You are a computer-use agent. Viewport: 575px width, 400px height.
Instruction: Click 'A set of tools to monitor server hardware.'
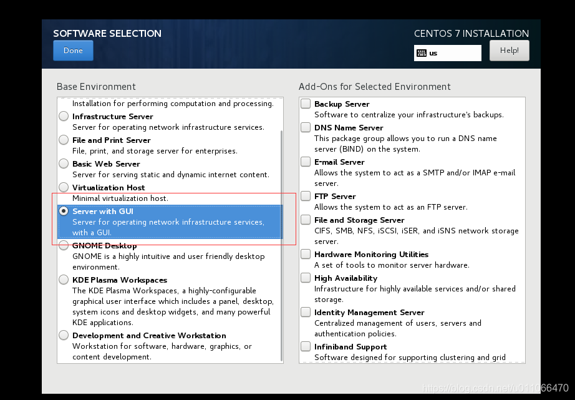(x=392, y=265)
